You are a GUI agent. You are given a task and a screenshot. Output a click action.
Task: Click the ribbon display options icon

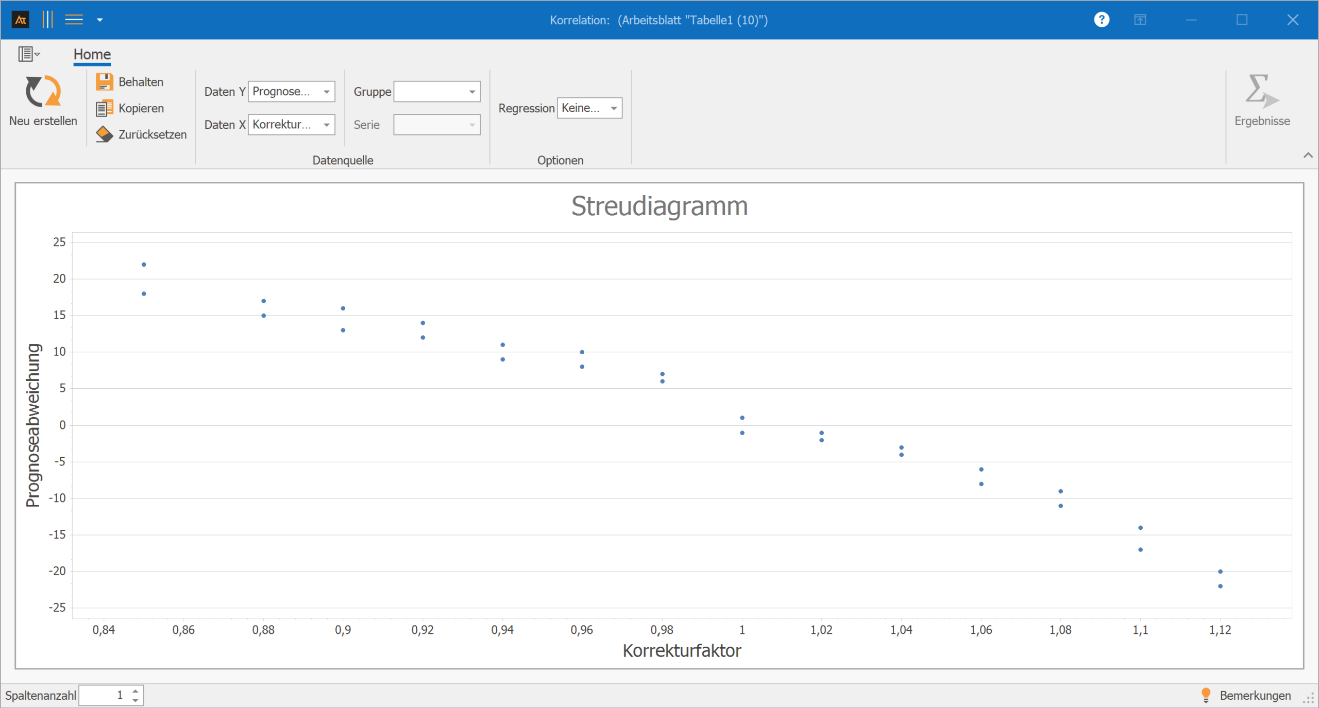pyautogui.click(x=1140, y=20)
